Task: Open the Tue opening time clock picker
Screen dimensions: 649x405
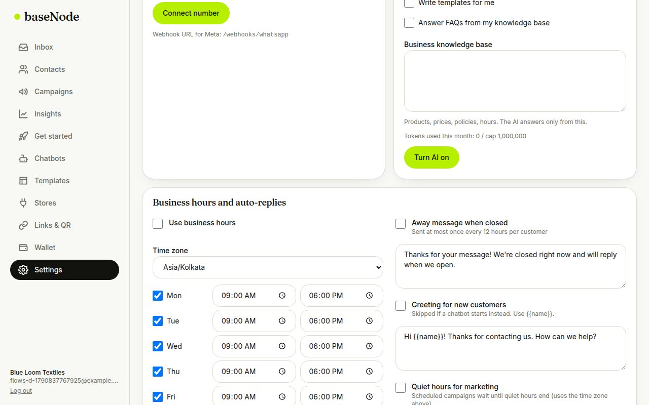Action: pos(282,321)
